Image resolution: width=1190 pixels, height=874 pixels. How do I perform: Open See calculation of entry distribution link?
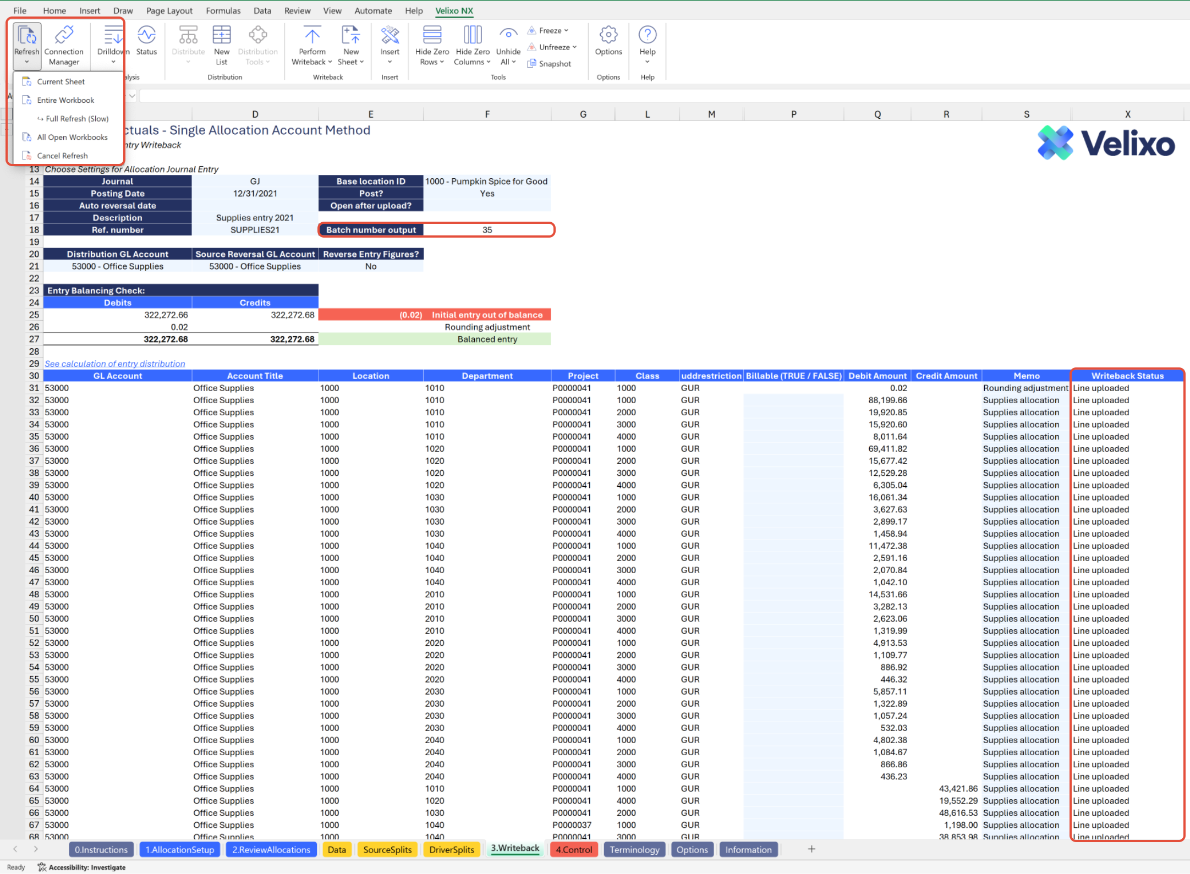pos(115,364)
